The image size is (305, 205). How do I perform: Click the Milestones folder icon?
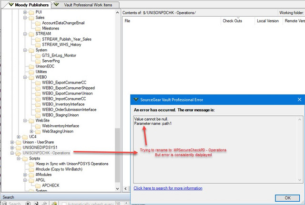pyautogui.click(x=38, y=28)
